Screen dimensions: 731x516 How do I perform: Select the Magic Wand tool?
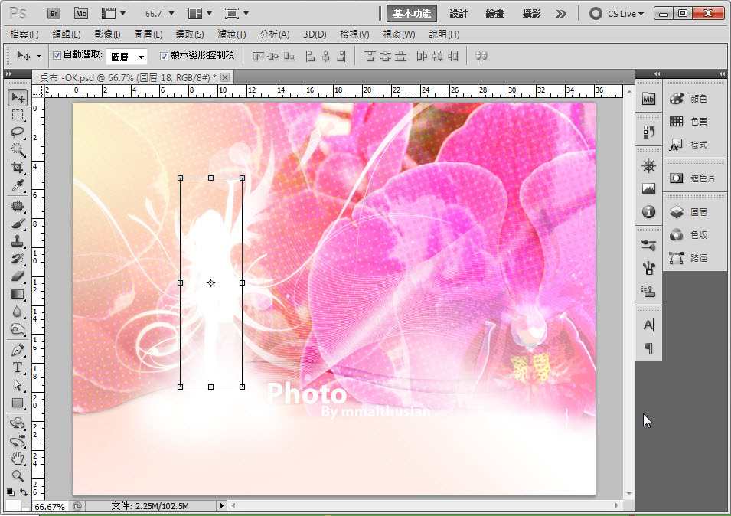pos(18,149)
